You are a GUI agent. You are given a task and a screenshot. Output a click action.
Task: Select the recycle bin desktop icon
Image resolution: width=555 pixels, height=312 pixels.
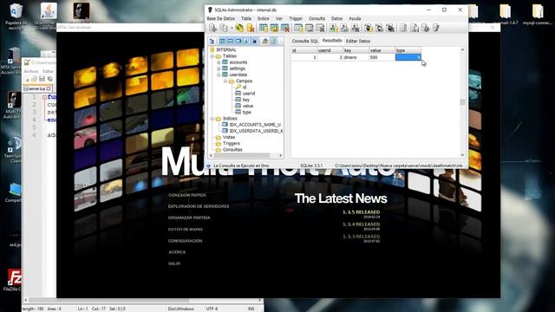(x=16, y=16)
